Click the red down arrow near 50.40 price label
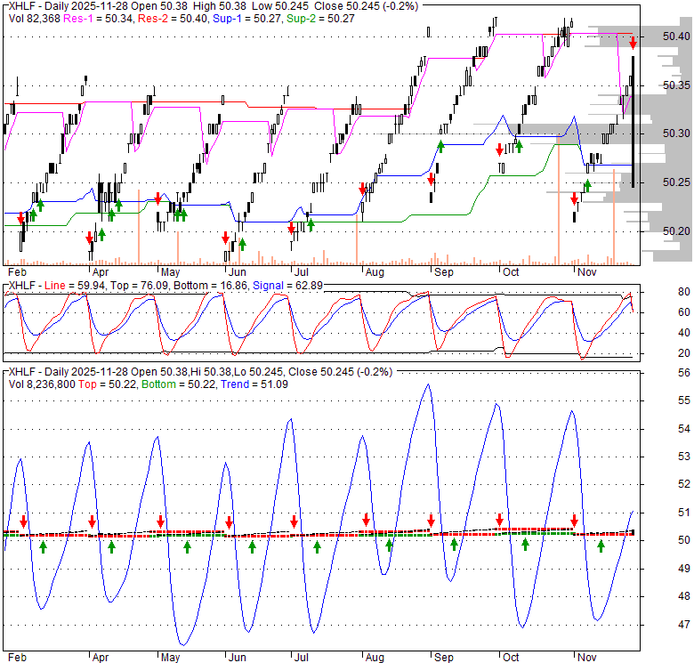694x663 pixels. point(633,41)
